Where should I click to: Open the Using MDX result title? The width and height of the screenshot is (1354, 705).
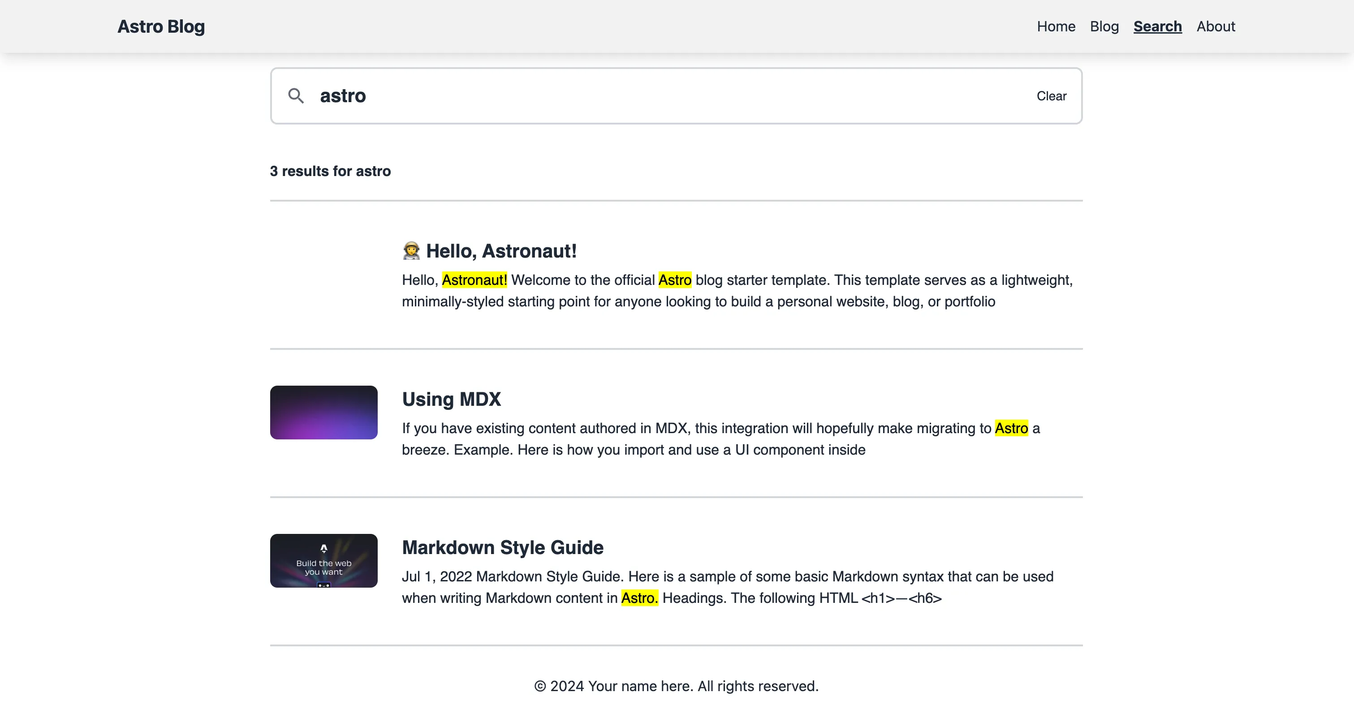(x=451, y=399)
